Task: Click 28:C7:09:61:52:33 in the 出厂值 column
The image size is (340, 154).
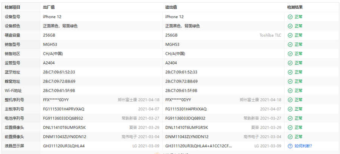Action: click(59, 72)
